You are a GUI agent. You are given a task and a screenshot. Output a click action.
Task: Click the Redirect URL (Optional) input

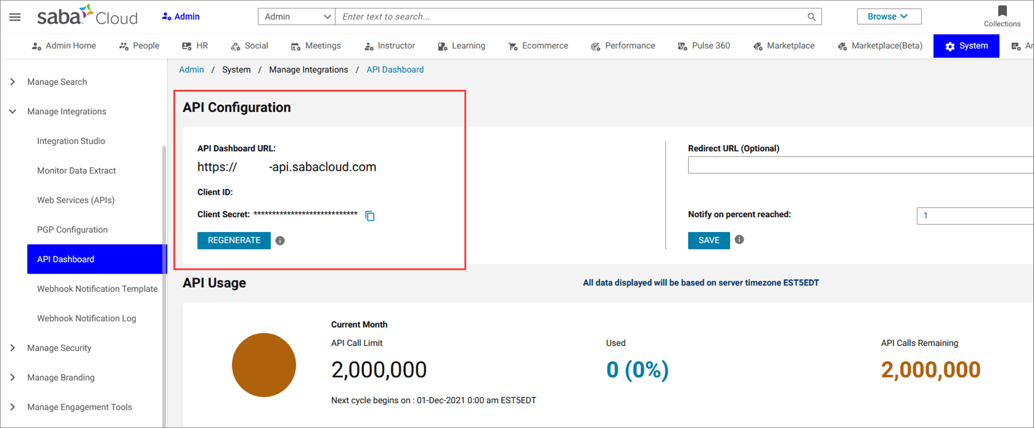tap(860, 165)
